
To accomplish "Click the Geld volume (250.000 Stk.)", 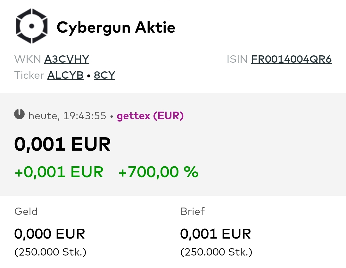I will (50, 252).
